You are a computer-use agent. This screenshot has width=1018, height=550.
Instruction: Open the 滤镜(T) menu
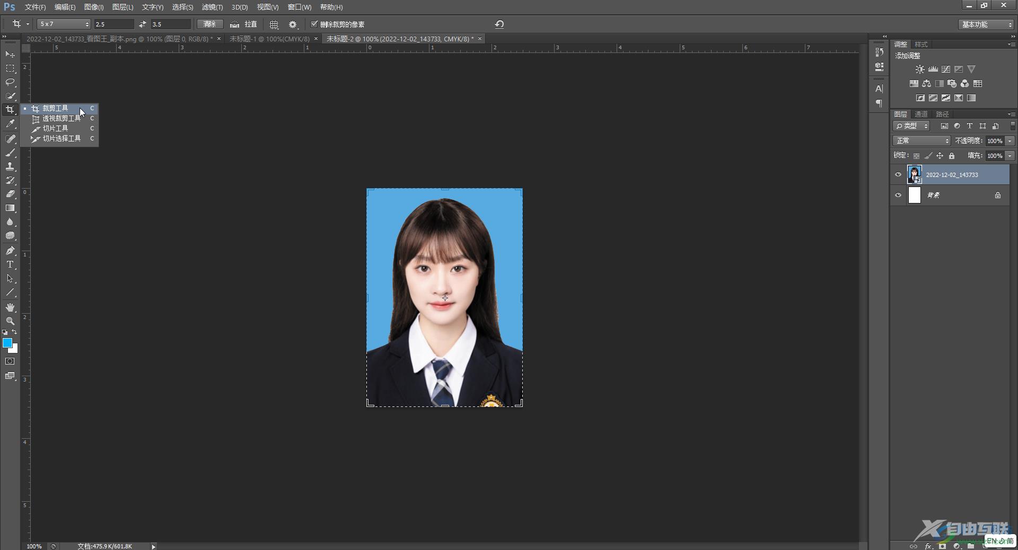pyautogui.click(x=212, y=7)
